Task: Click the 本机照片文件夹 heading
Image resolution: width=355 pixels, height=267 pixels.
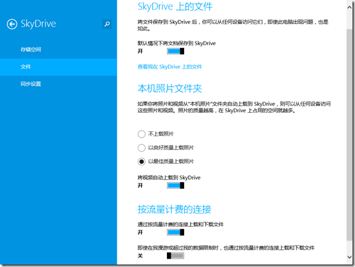Action: pos(170,88)
